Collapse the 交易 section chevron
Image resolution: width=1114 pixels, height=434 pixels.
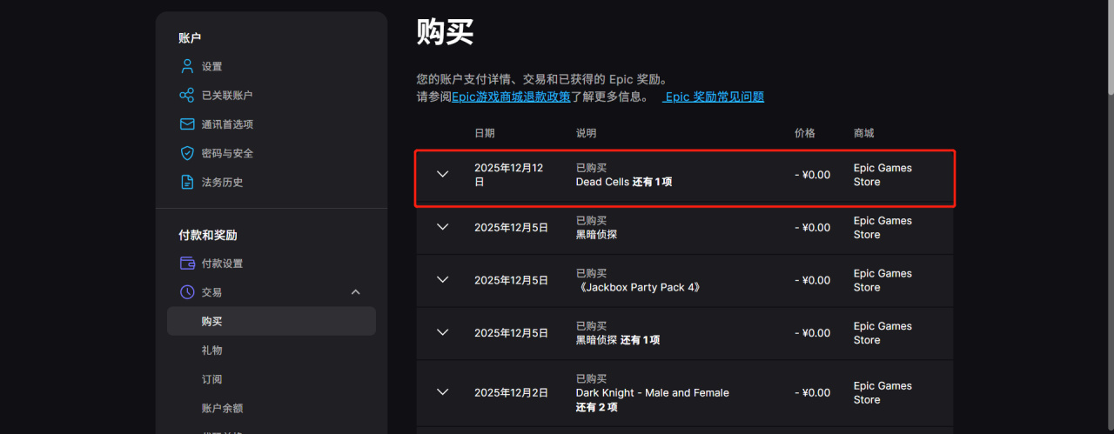(355, 292)
